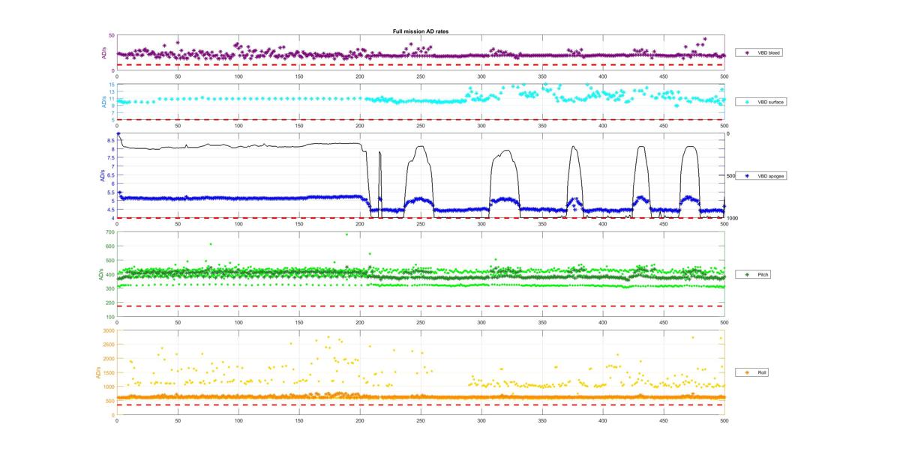Select the VBD surface legend entry
The width and height of the screenshot is (900, 466).
point(761,101)
